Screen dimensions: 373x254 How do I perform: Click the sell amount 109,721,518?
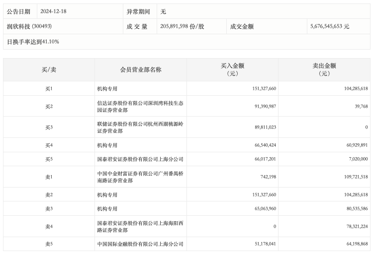352,177
